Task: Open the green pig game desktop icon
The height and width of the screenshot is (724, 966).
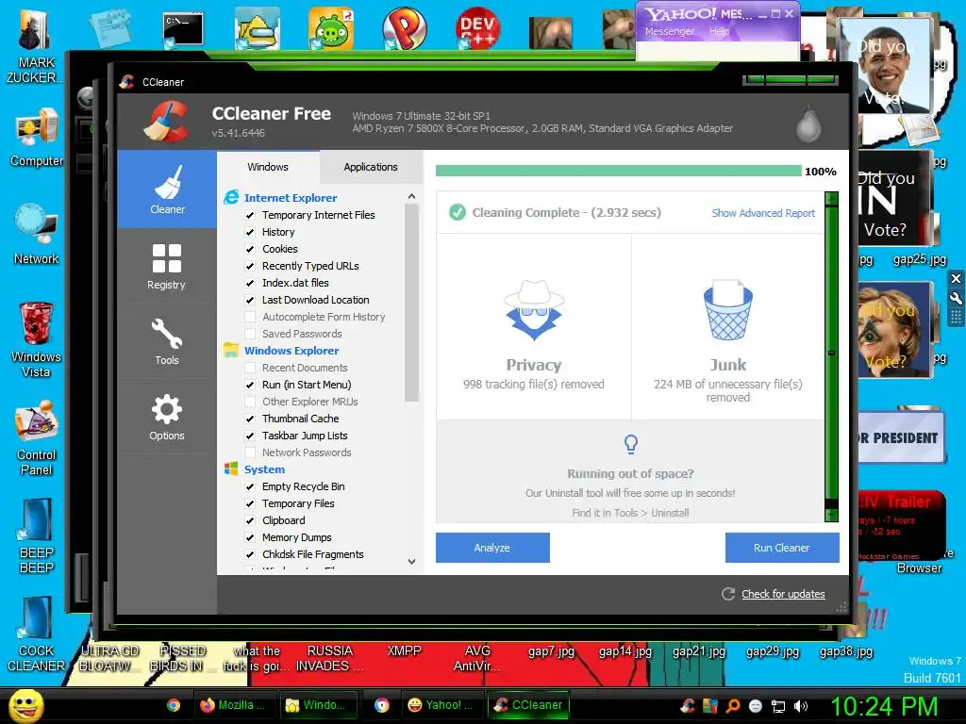Action: tap(331, 28)
